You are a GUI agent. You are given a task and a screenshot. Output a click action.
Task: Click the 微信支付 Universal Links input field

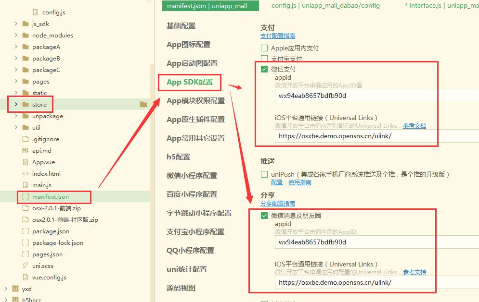pos(376,136)
